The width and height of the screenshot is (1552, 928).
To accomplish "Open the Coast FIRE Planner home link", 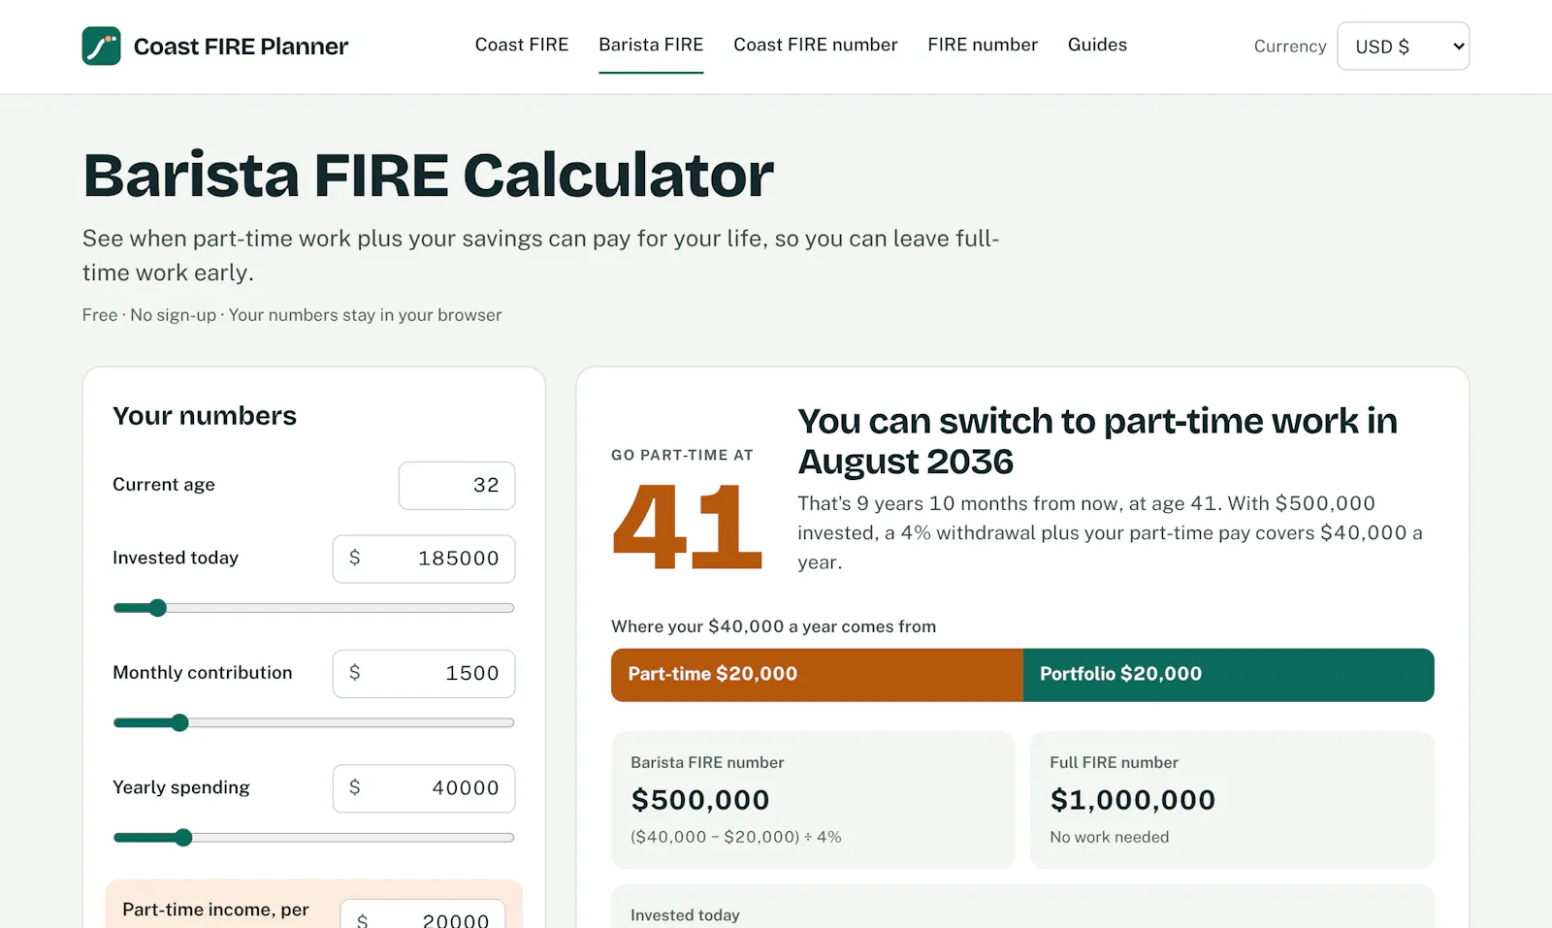I will pyautogui.click(x=215, y=46).
